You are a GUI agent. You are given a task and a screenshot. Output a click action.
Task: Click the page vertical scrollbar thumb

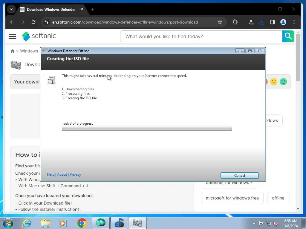pos(298,58)
